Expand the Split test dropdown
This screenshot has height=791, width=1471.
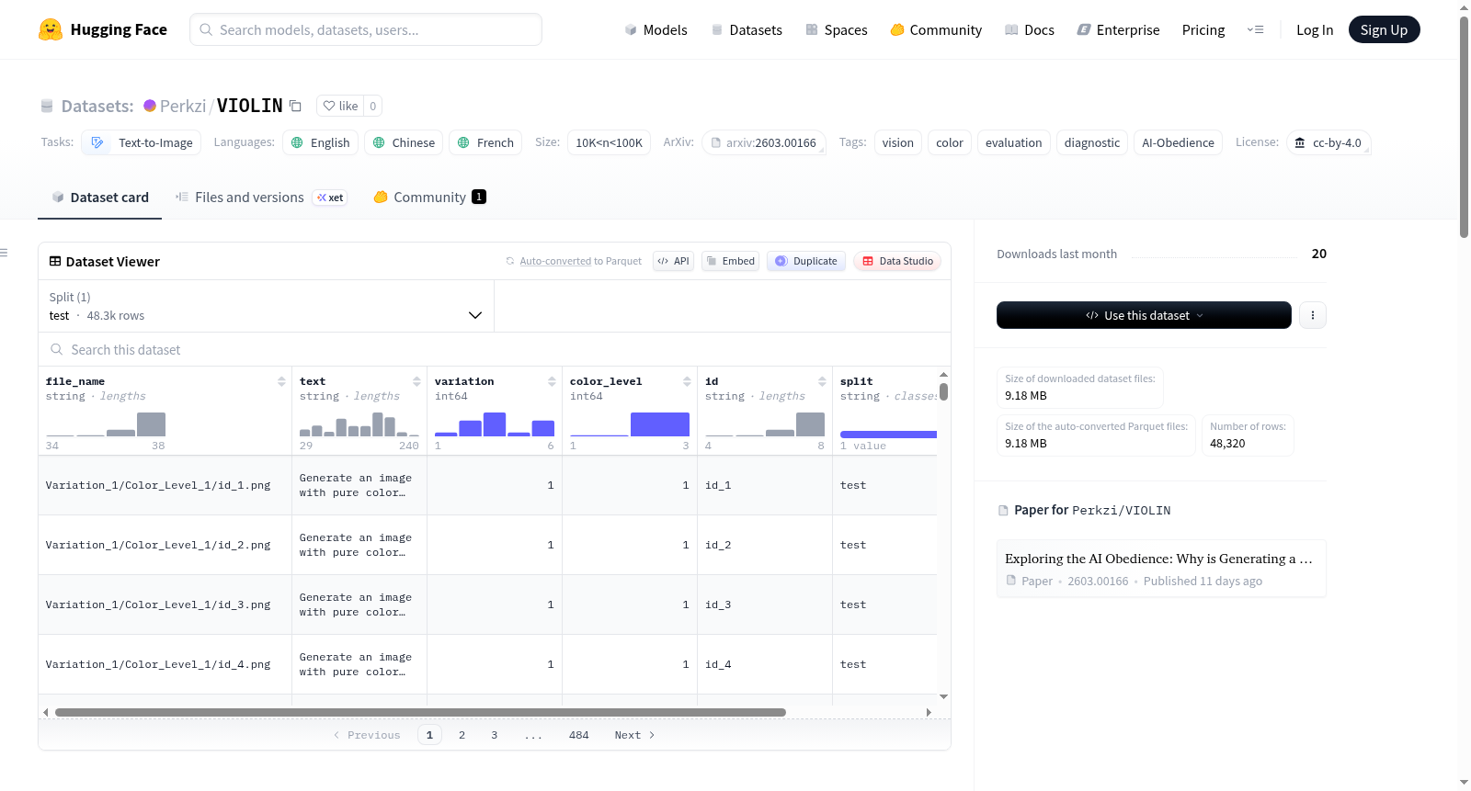pyautogui.click(x=266, y=306)
